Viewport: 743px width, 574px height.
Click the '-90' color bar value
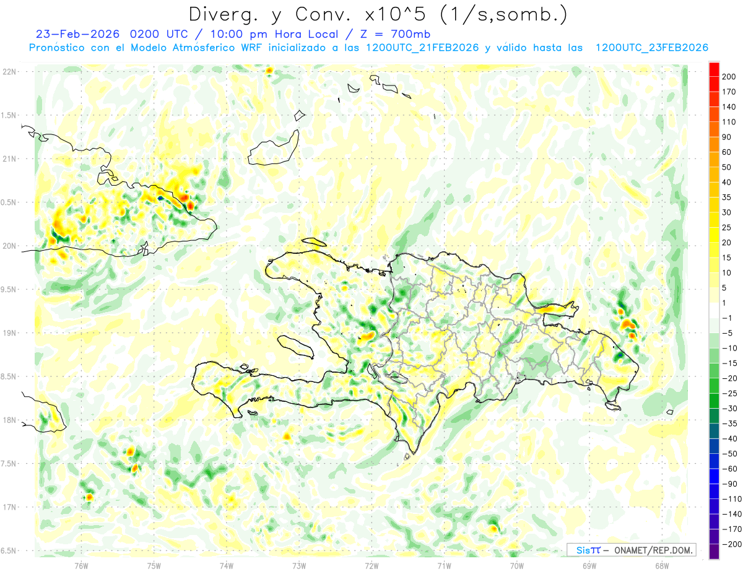[729, 484]
